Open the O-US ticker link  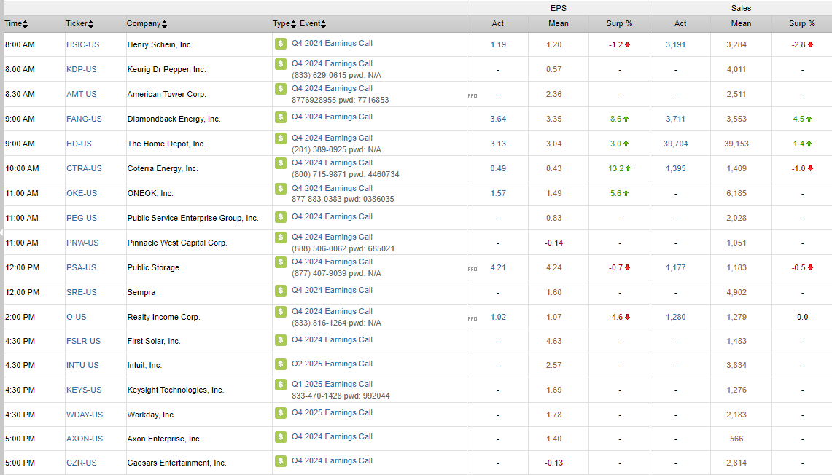pos(77,317)
